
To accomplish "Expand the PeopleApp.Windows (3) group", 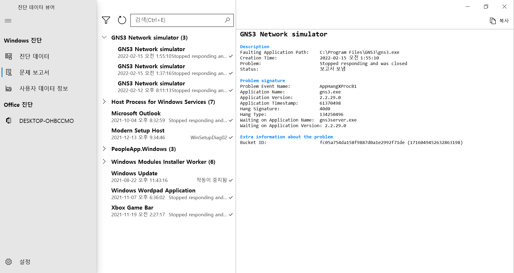I will (x=104, y=149).
